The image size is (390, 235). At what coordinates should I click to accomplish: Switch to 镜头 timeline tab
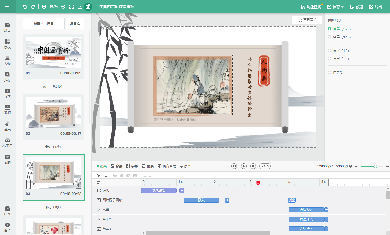tap(101, 166)
